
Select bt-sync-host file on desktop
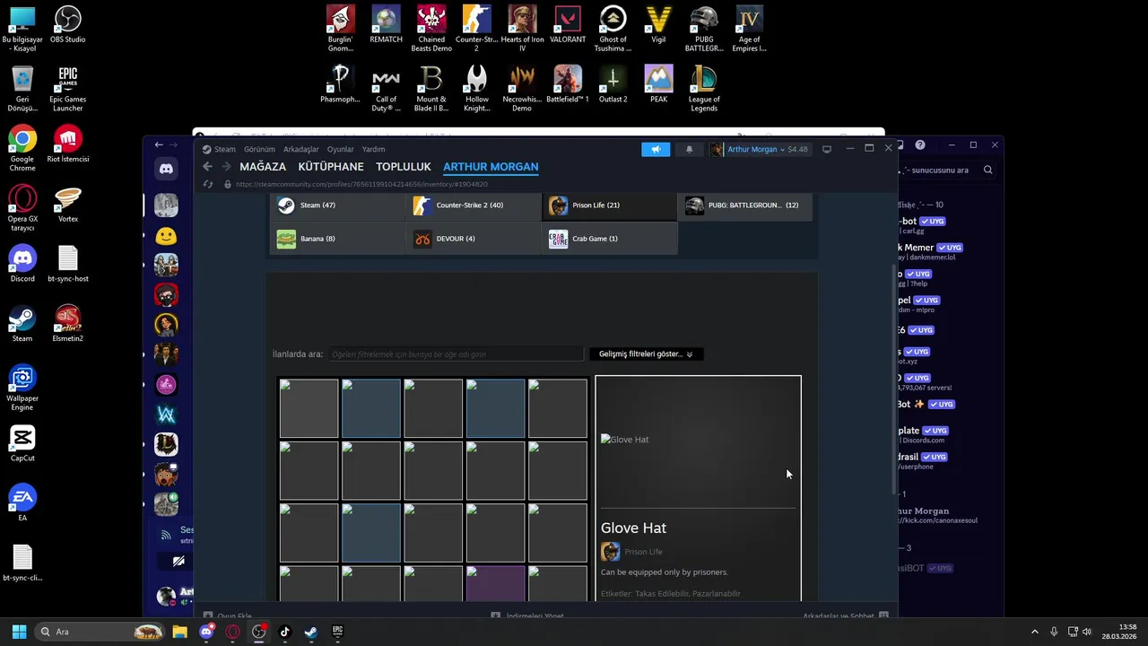tap(67, 264)
